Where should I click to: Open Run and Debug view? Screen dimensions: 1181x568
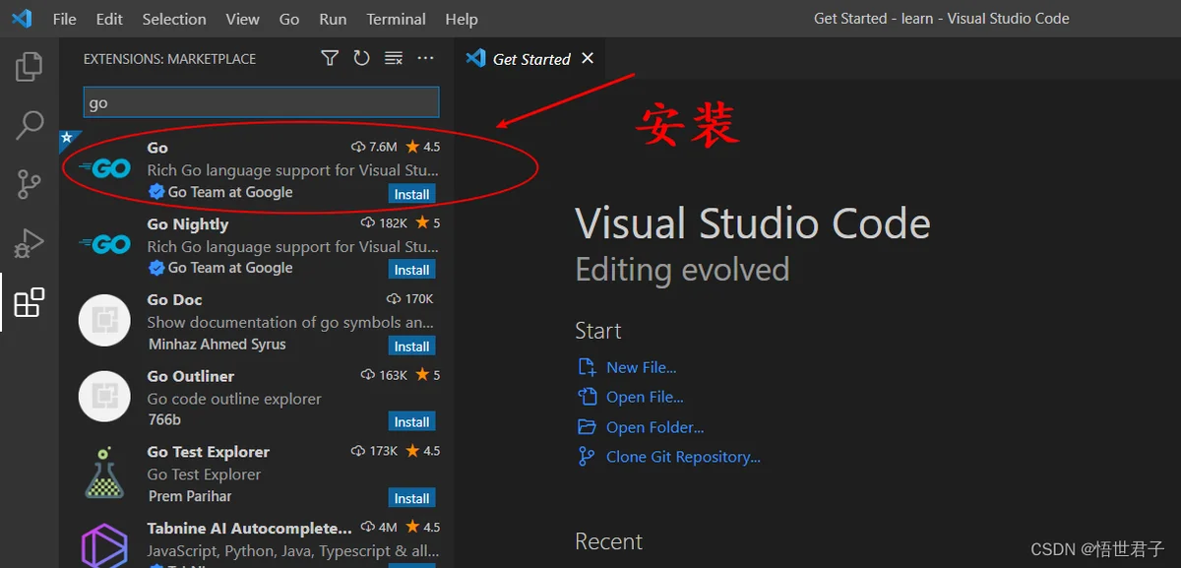30,243
